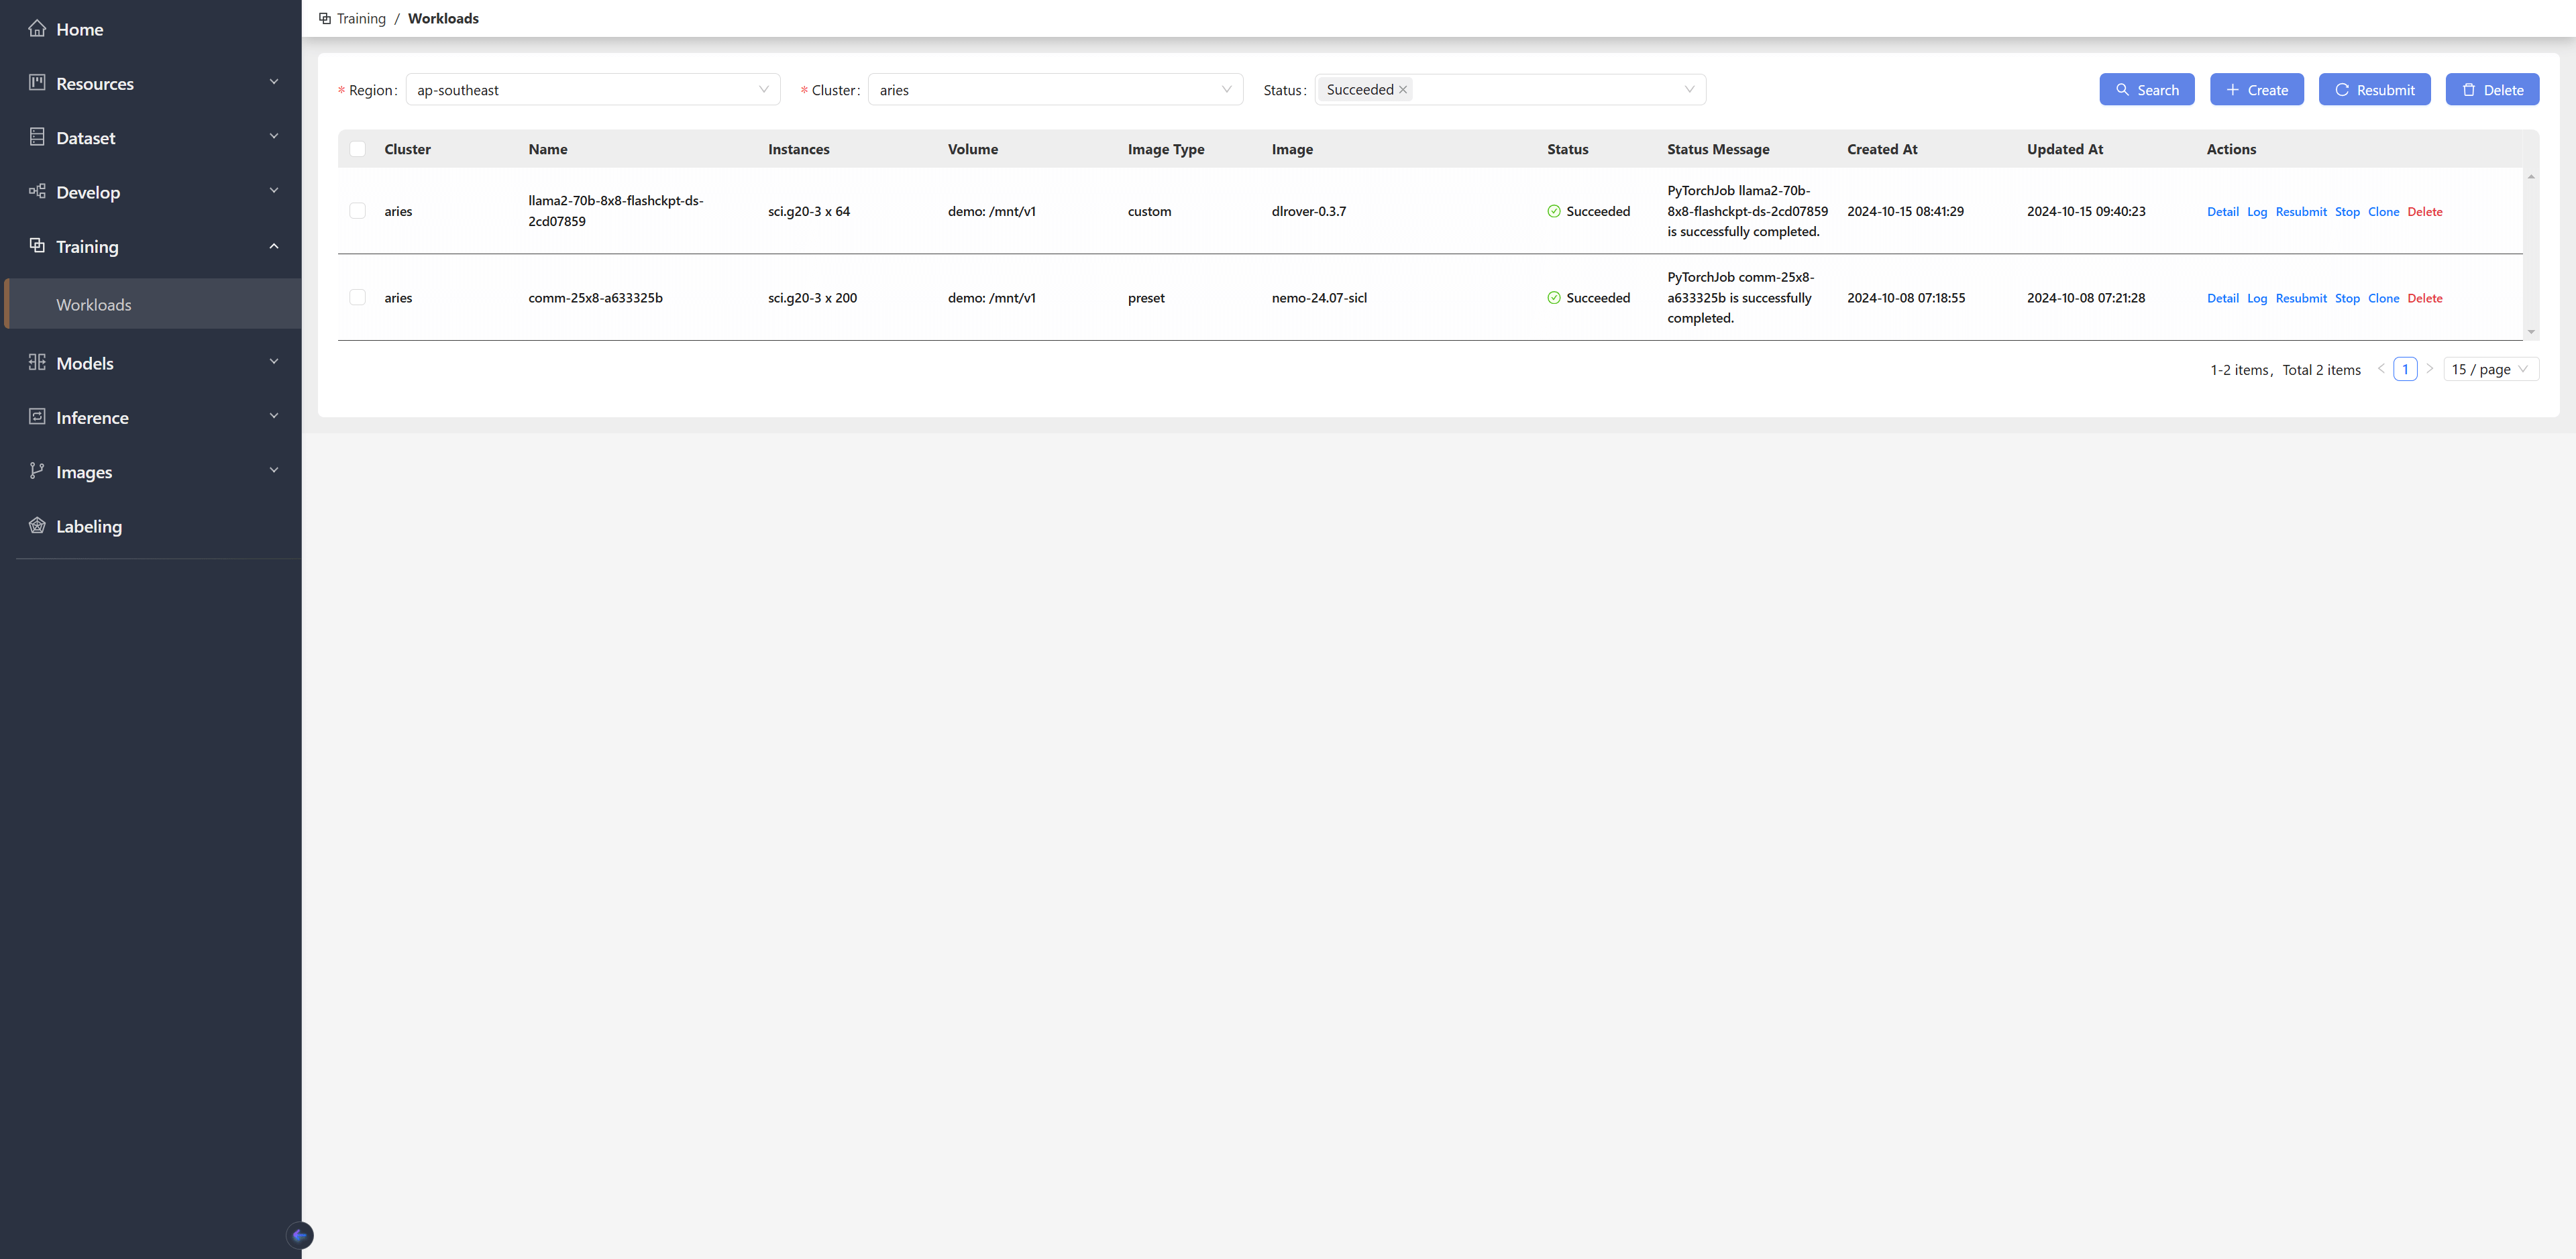
Task: Click the Labeling sidebar icon
Action: click(37, 525)
